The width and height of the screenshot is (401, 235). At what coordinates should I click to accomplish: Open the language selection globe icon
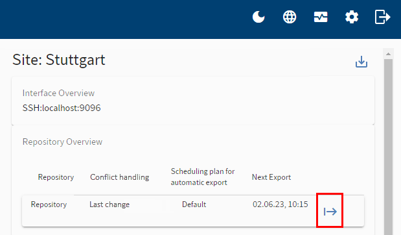[x=290, y=17]
